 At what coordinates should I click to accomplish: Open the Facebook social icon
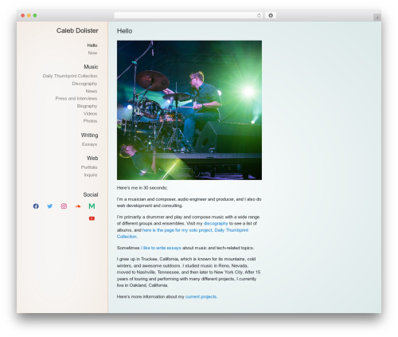point(36,206)
